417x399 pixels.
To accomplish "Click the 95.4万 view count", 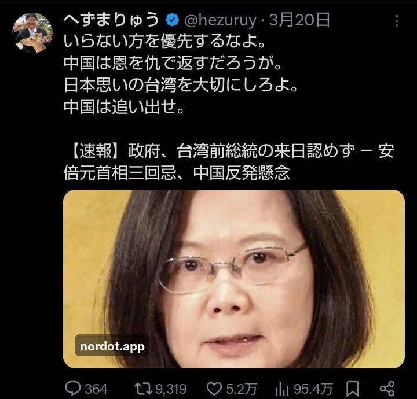I will point(313,389).
